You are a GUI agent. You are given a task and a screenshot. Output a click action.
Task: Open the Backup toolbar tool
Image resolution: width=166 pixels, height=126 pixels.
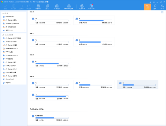(82, 7)
